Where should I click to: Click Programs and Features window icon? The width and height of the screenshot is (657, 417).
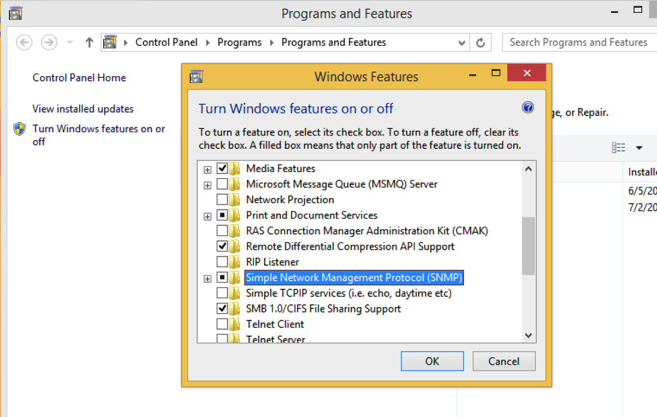pyautogui.click(x=16, y=13)
